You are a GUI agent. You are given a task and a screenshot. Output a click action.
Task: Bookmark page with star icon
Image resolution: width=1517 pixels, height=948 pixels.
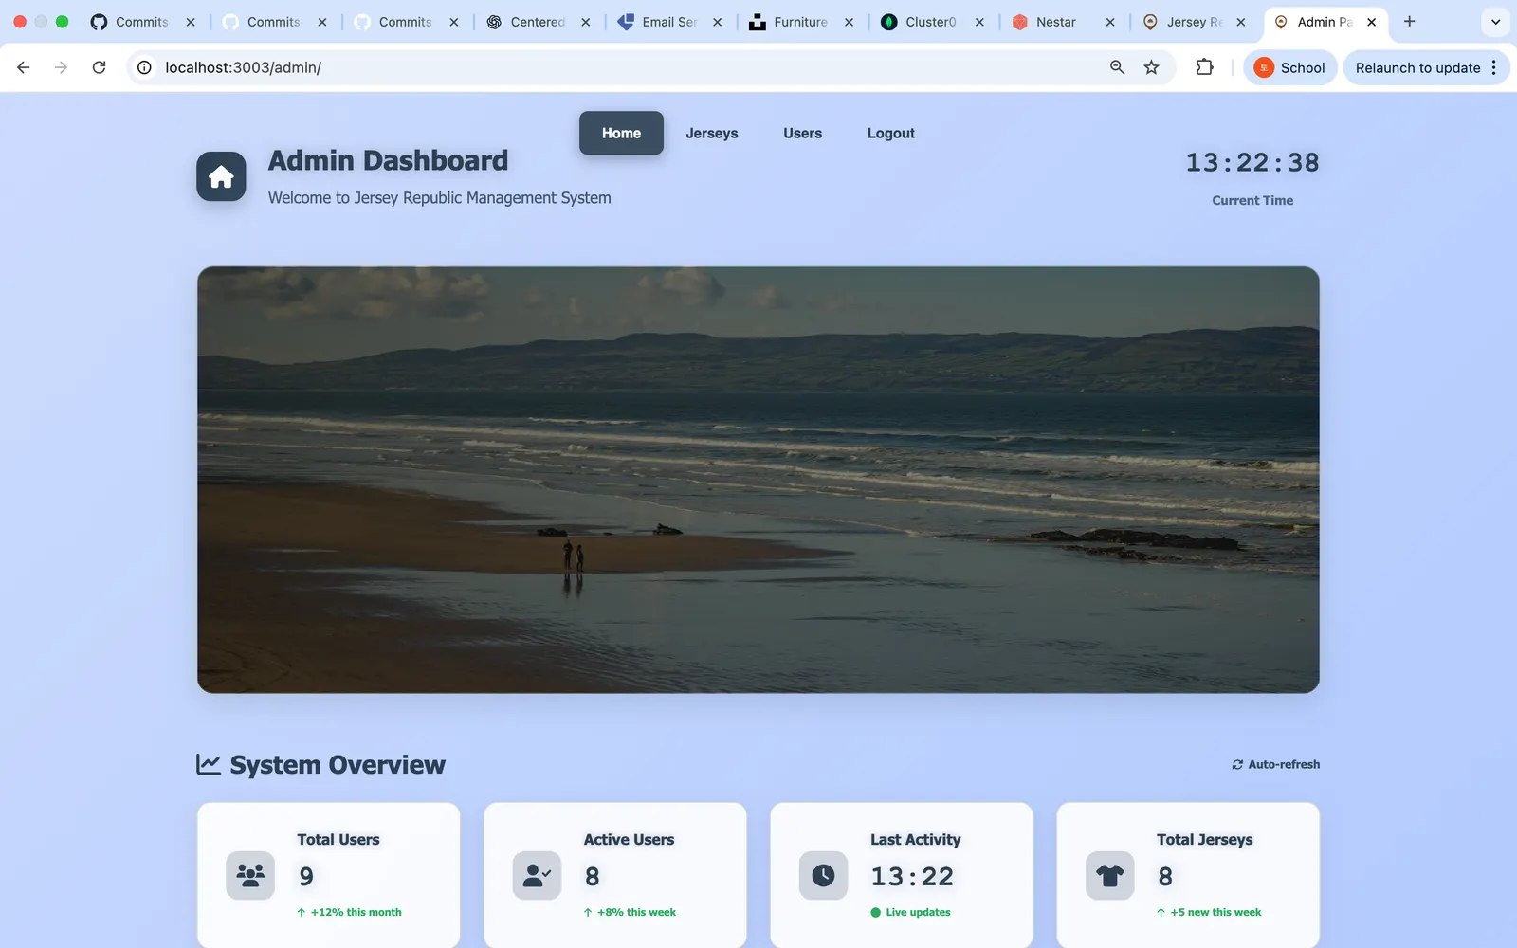pyautogui.click(x=1151, y=67)
